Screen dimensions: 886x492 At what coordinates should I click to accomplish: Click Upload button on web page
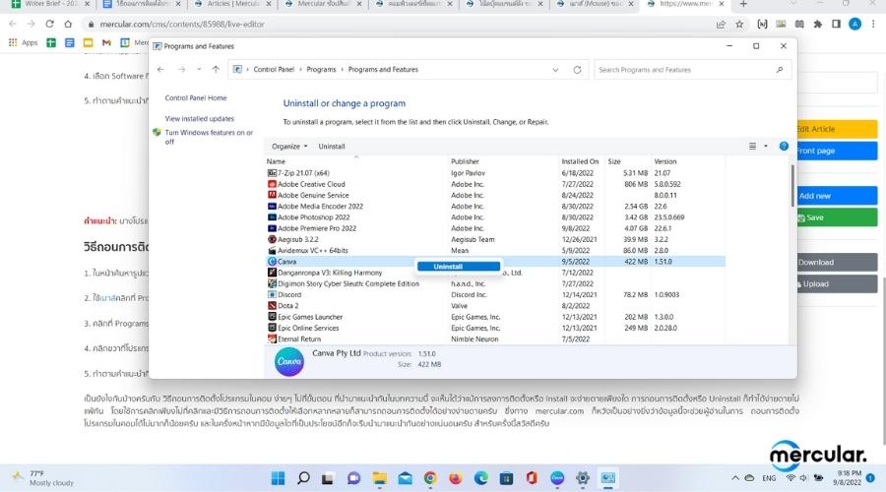(x=836, y=284)
